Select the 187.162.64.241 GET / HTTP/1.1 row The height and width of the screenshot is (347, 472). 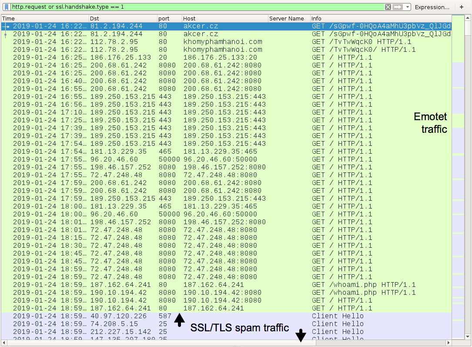click(x=226, y=308)
